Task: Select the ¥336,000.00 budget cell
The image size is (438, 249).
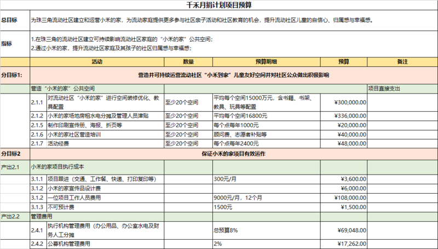Action: (x=344, y=116)
